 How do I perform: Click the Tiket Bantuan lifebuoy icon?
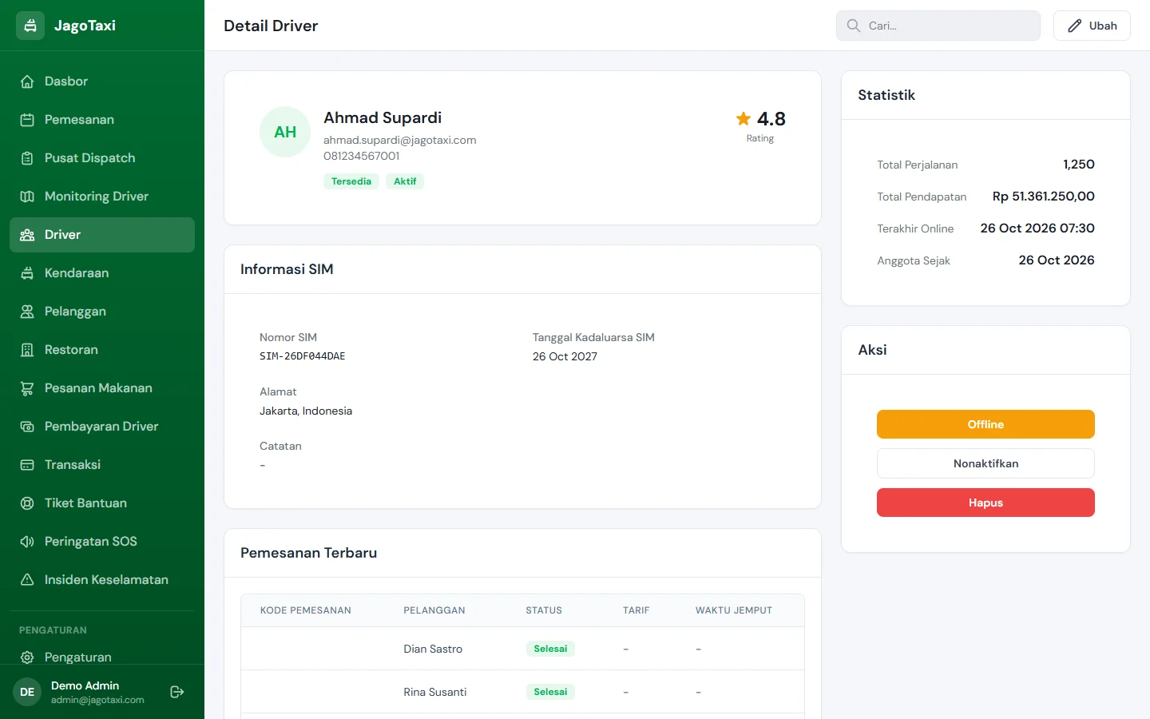click(x=27, y=503)
